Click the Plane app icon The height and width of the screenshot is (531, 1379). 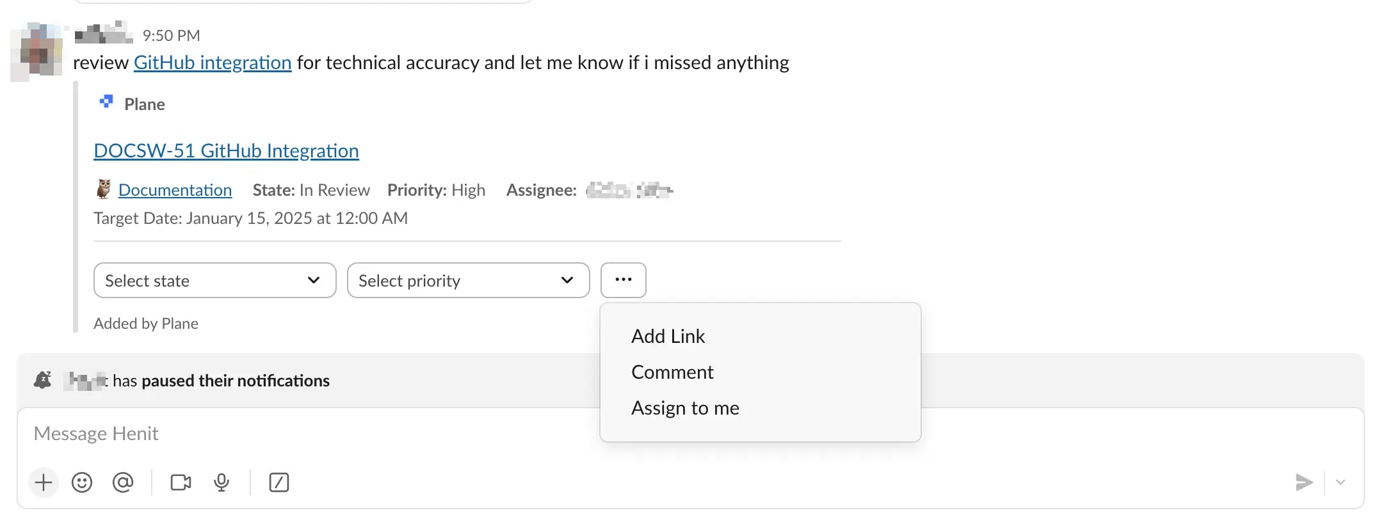(x=106, y=101)
